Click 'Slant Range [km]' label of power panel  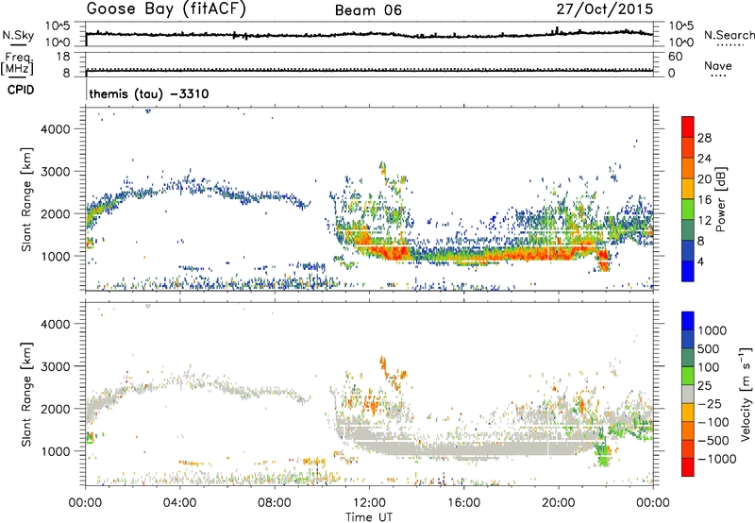27,199
